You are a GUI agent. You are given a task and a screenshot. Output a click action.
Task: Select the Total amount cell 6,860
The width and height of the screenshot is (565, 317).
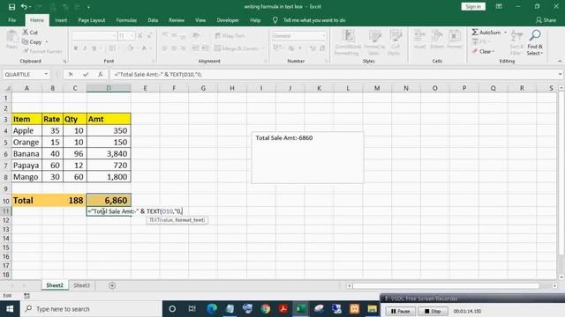(109, 200)
